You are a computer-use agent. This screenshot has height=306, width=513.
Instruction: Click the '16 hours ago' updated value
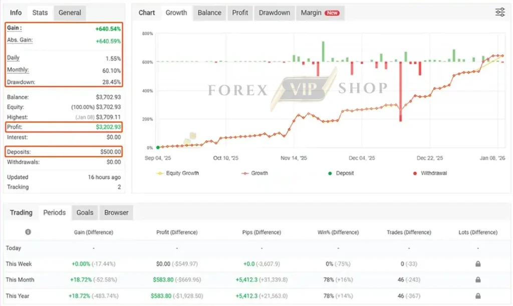point(104,177)
